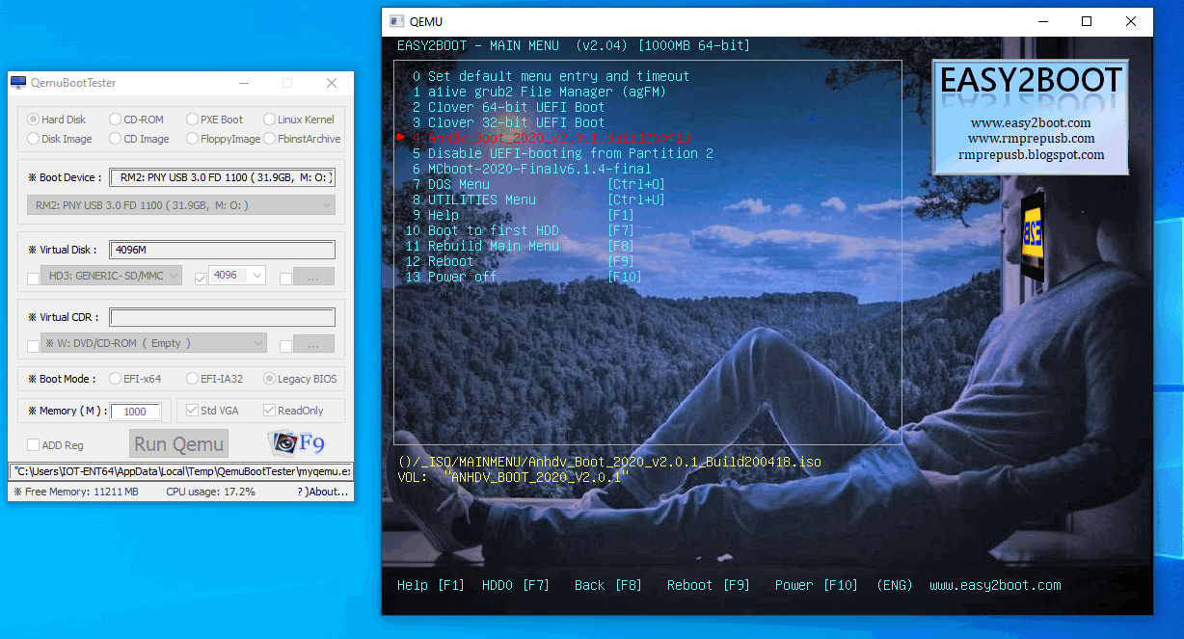Click rmprepusb.blogspot.com in the banner
Image resolution: width=1184 pixels, height=639 pixels.
click(1031, 154)
